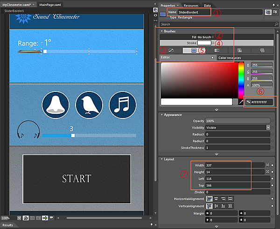Open the Visibility dropdown
The image size is (280, 229).
pyautogui.click(x=268, y=127)
